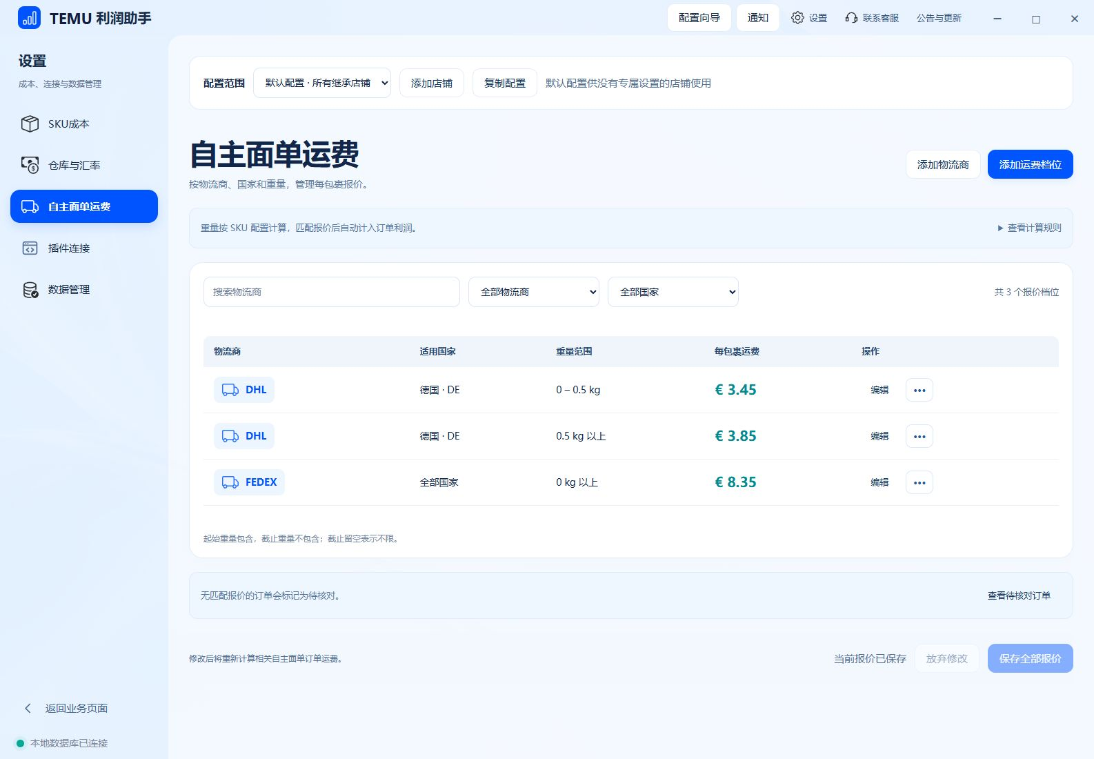Click 添加物流商 button

tap(943, 164)
